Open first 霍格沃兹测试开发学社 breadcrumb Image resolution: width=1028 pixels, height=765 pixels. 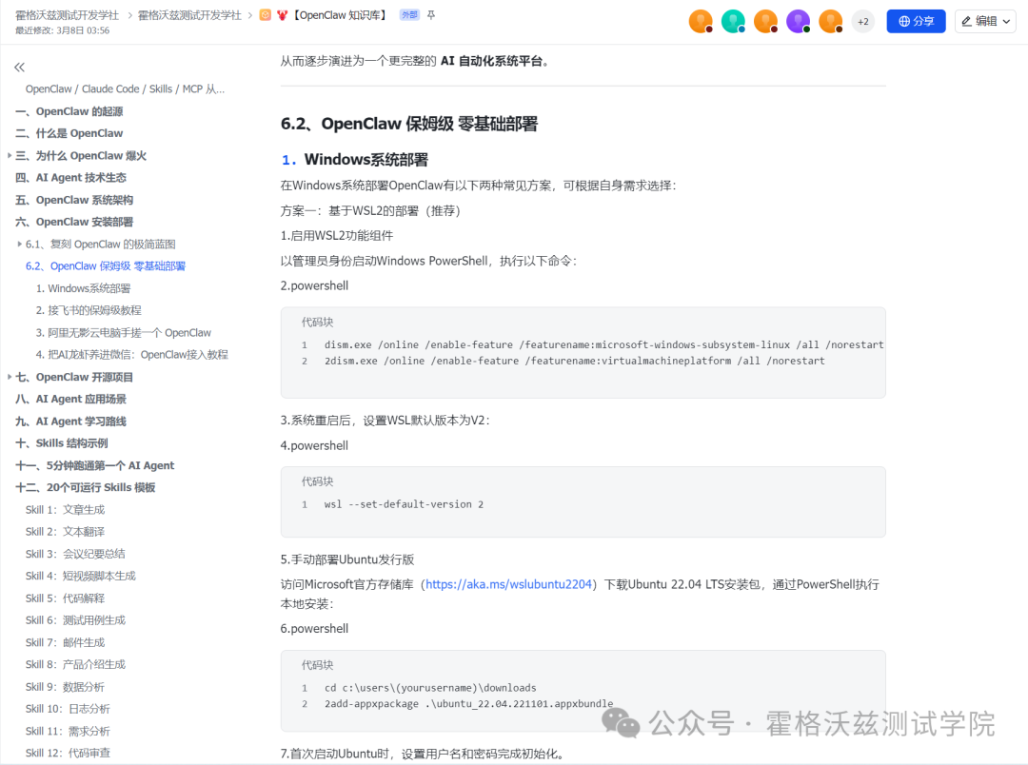pyautogui.click(x=67, y=15)
